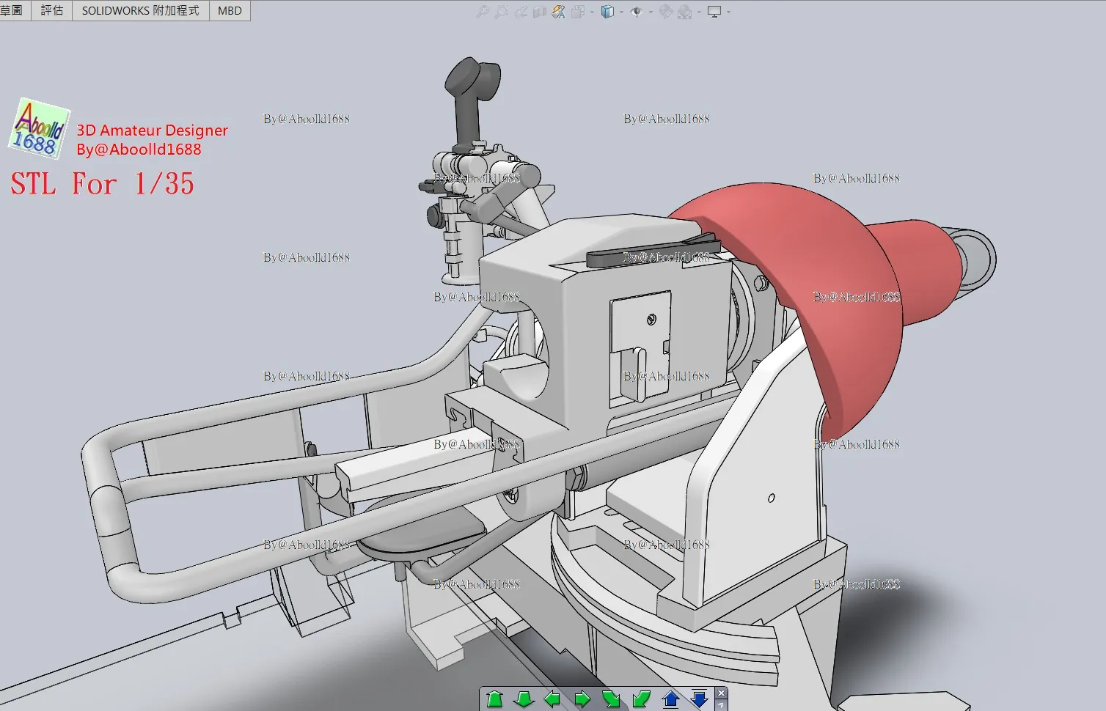Close the arrow navigation toolbar
This screenshot has width=1106, height=711.
[x=721, y=693]
